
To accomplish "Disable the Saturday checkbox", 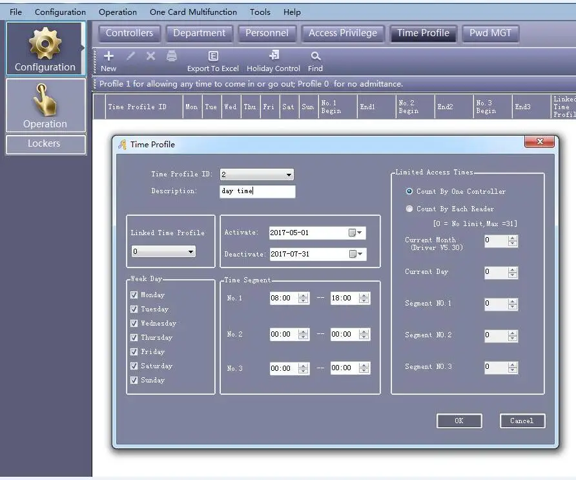I will click(134, 366).
